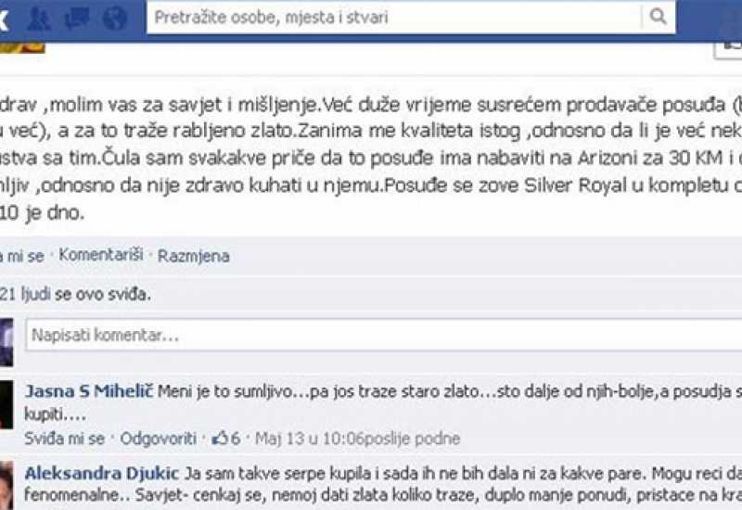Click the Facebook logo icon
Viewport: 742px width, 510px height.
coord(4,19)
